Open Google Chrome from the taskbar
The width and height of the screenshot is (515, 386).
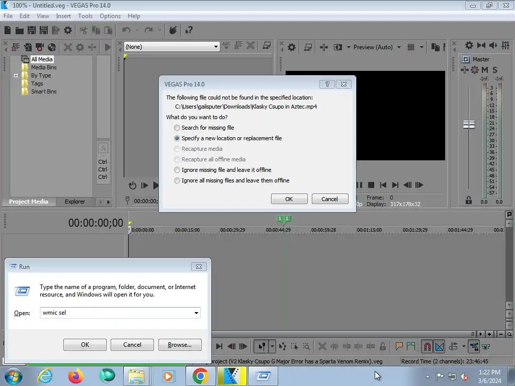click(200, 376)
